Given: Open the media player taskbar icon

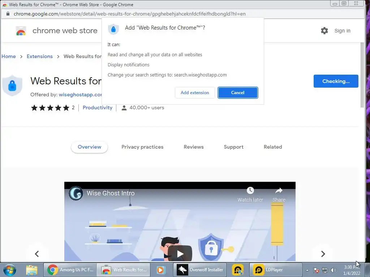Looking at the screenshot, I should pos(161,270).
